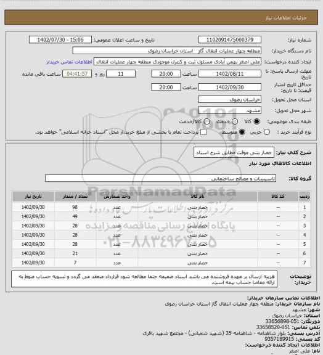Click the request creator field علی اصغر بهمن آبادی

[x=178, y=62]
